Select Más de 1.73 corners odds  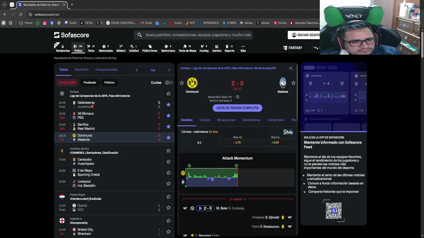pos(237,142)
